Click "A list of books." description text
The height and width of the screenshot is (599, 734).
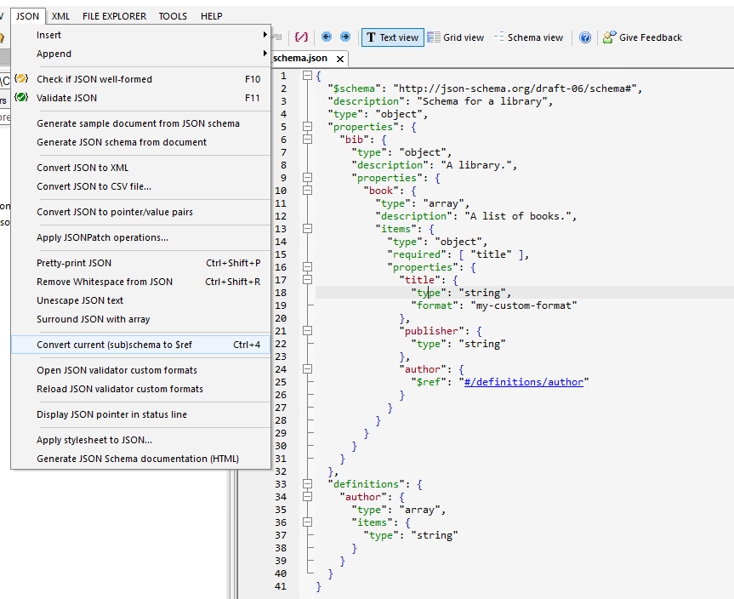click(518, 216)
